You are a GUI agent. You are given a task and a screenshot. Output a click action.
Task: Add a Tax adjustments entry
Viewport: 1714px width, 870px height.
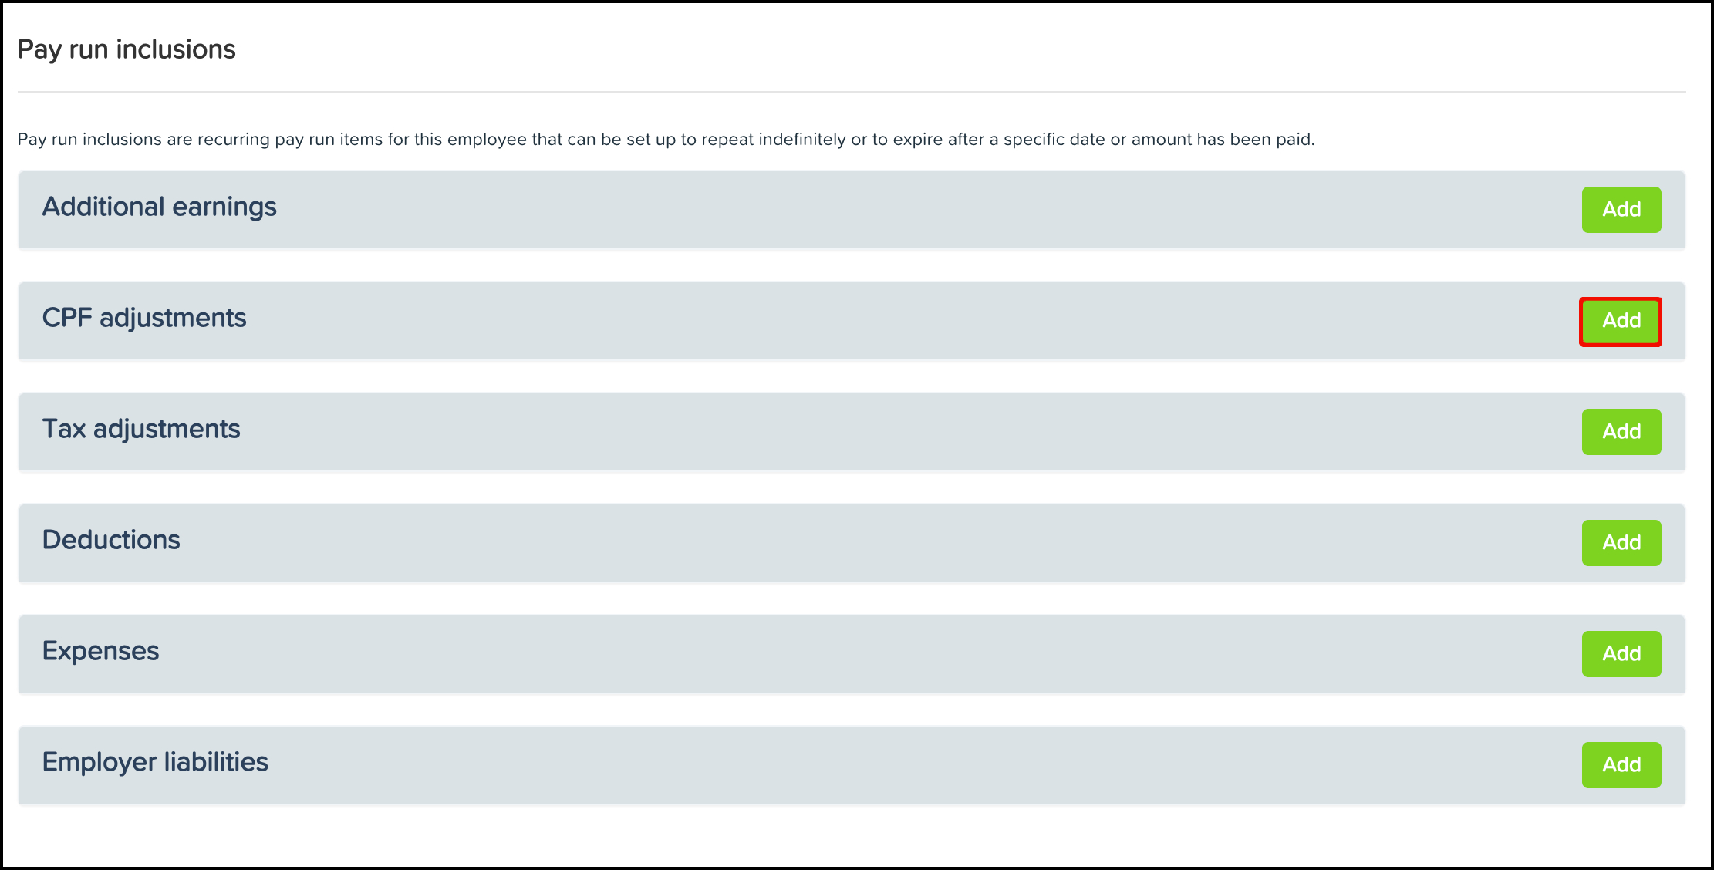pyautogui.click(x=1621, y=432)
